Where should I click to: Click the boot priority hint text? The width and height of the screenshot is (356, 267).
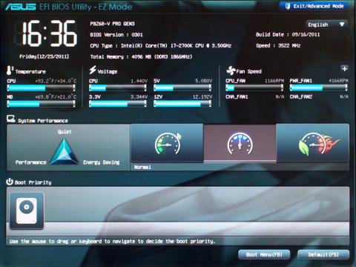click(x=113, y=241)
